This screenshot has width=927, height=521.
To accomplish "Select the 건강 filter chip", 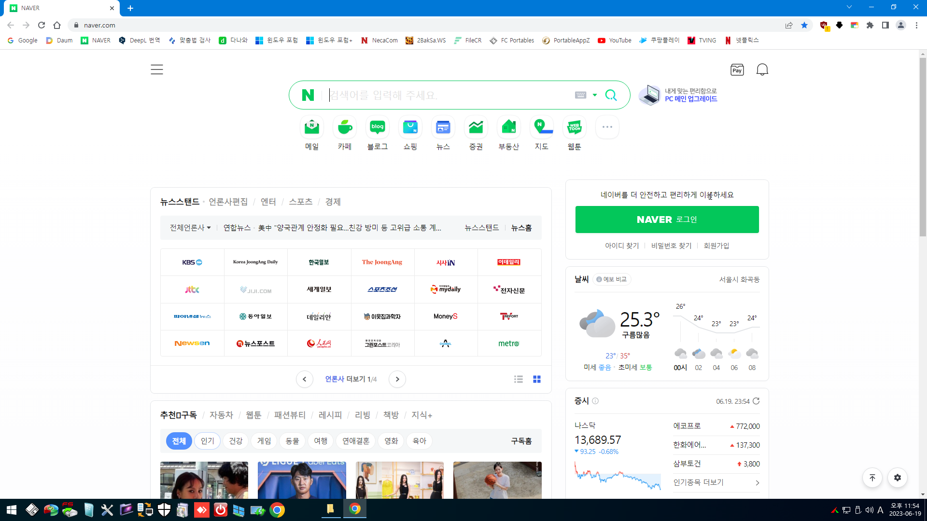I will 236,441.
